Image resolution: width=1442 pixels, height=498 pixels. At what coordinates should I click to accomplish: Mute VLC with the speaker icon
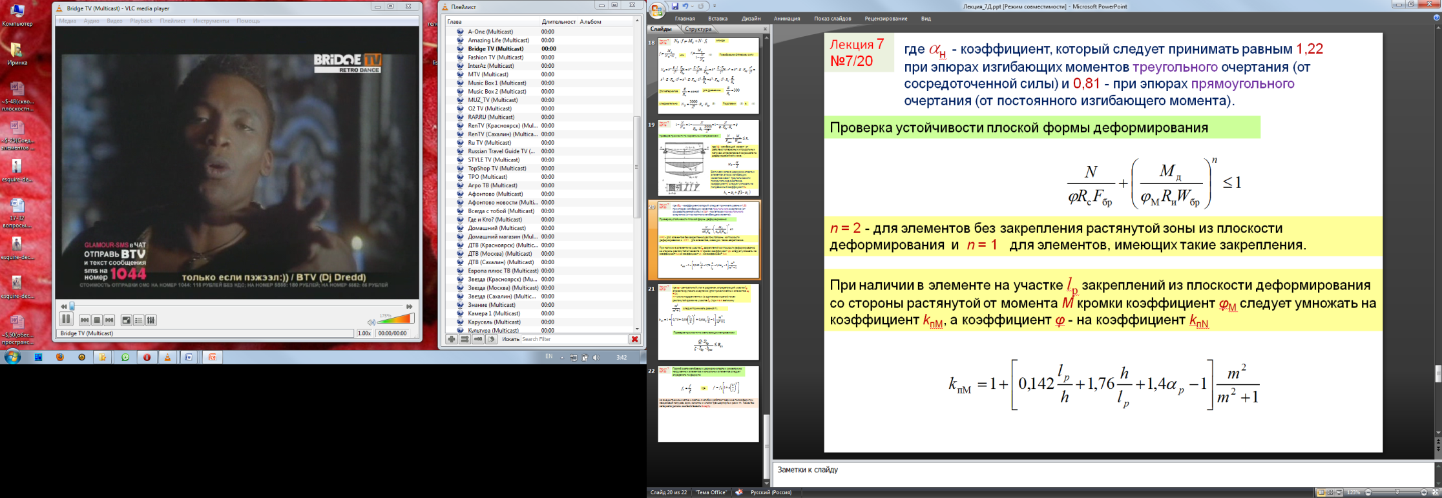coord(371,322)
